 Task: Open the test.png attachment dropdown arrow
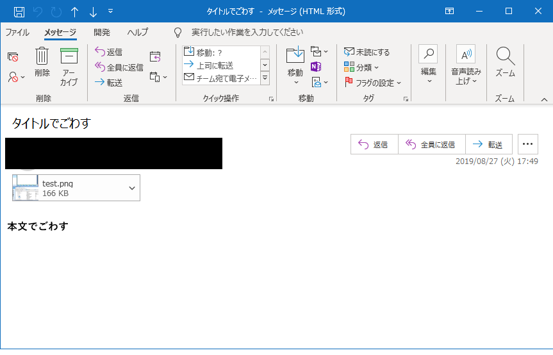pyautogui.click(x=132, y=188)
